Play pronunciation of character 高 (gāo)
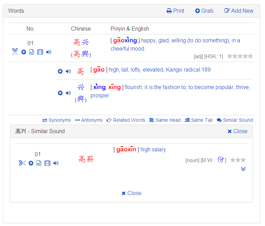The height and width of the screenshot is (226, 265). (x=68, y=71)
